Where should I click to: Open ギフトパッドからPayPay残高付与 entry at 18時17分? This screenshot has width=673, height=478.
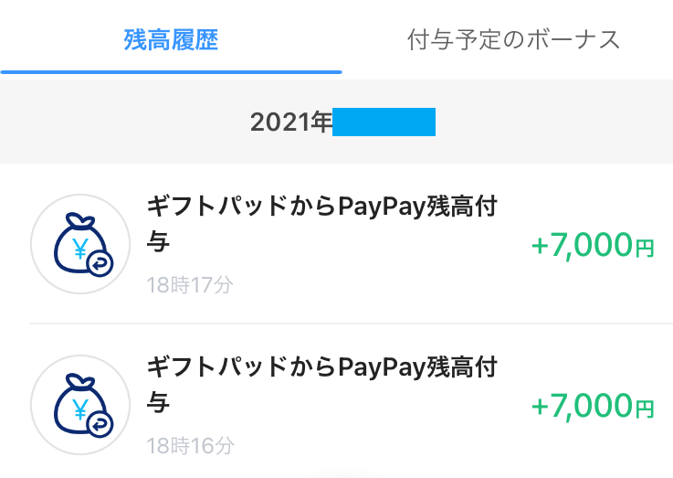coord(336,244)
